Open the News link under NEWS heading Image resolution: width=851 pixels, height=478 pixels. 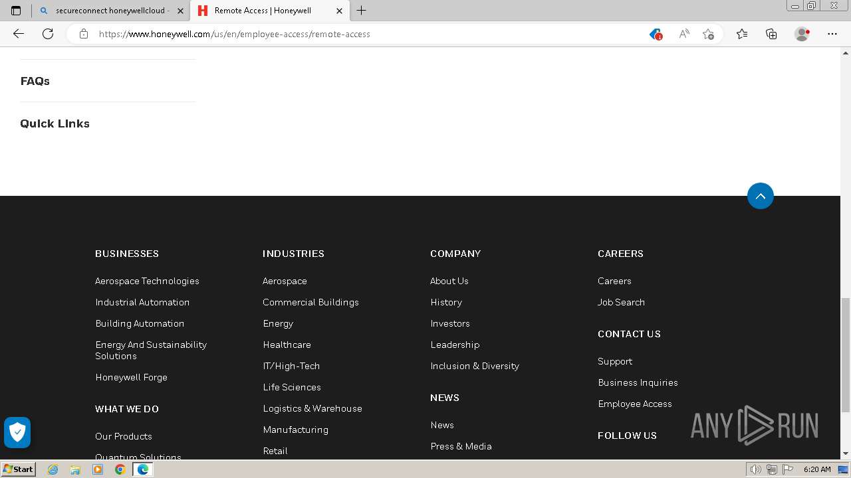point(442,425)
